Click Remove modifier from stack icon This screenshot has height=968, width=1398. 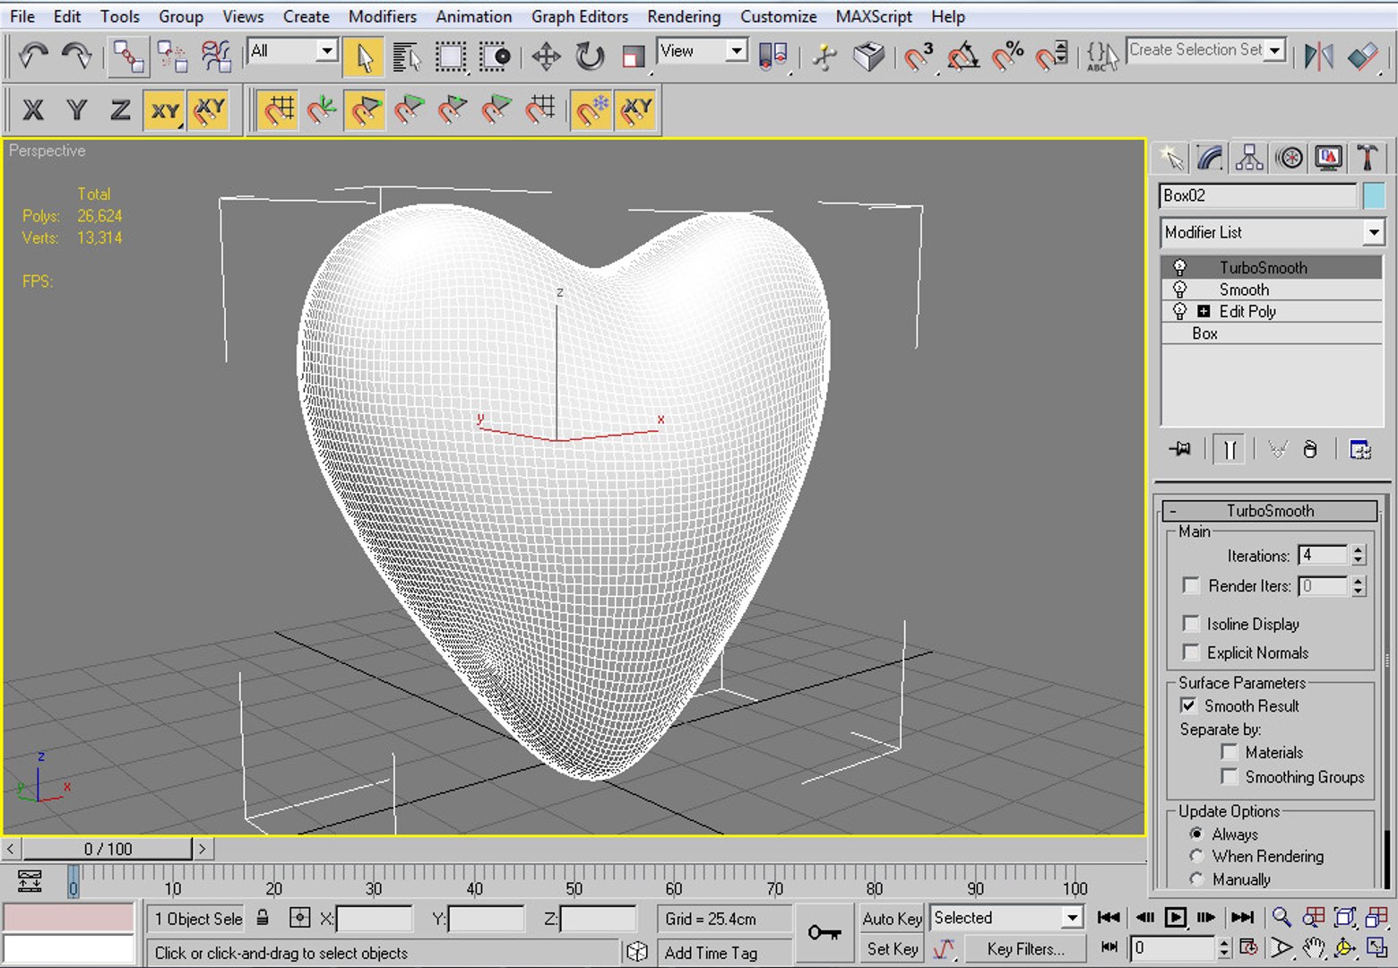click(x=1310, y=449)
